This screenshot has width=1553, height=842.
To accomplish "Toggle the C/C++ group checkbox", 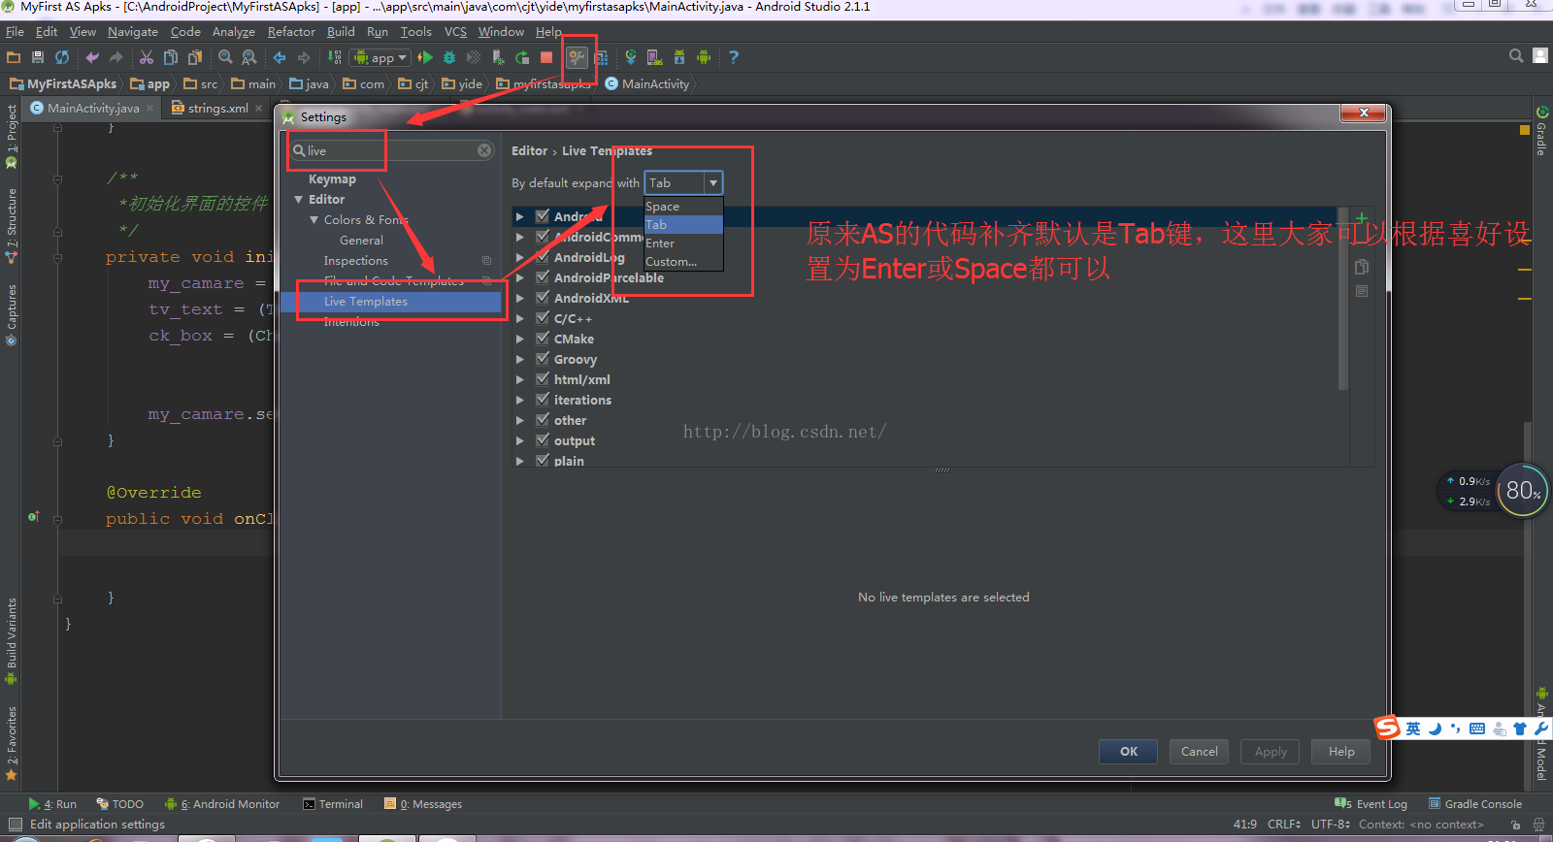I will coord(543,318).
